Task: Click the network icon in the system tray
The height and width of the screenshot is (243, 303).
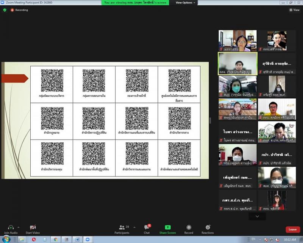Action: coord(272,240)
